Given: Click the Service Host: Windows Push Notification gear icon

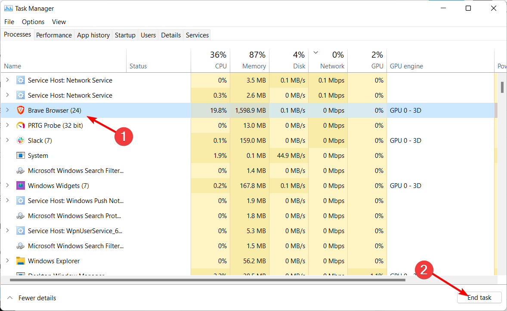Looking at the screenshot, I should point(21,200).
